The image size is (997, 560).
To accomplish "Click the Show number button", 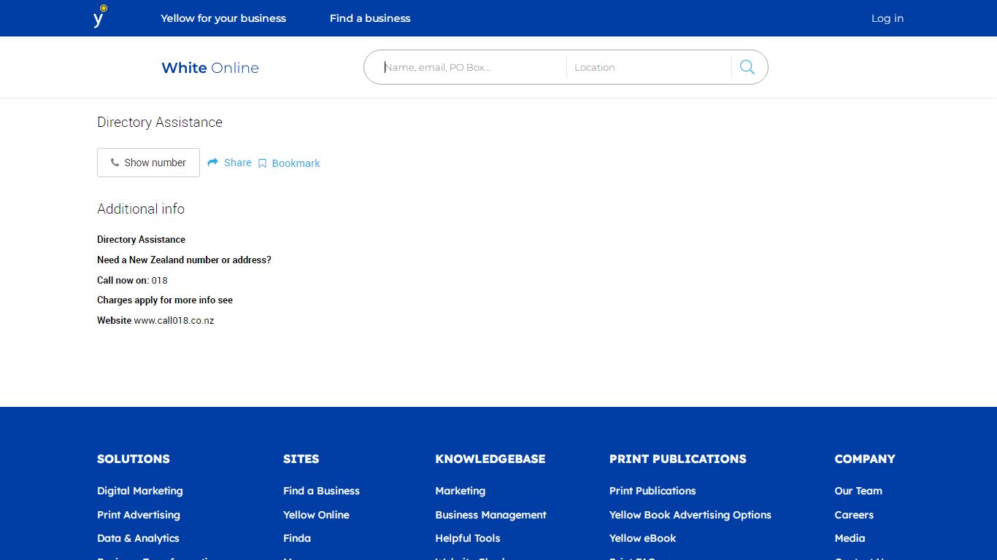I will [x=148, y=163].
